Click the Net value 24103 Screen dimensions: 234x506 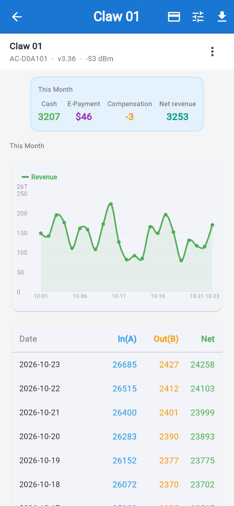[203, 389]
